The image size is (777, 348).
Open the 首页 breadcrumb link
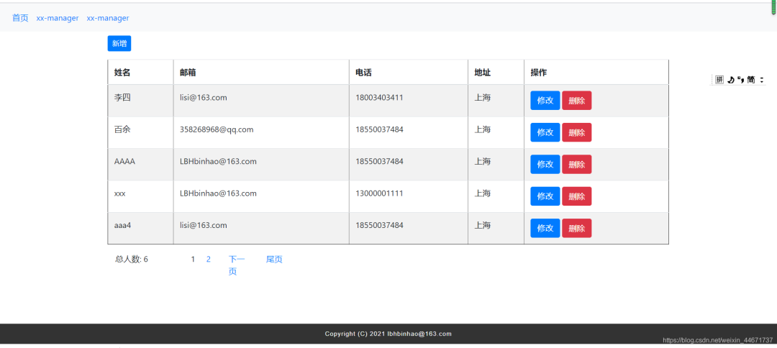pyautogui.click(x=20, y=18)
